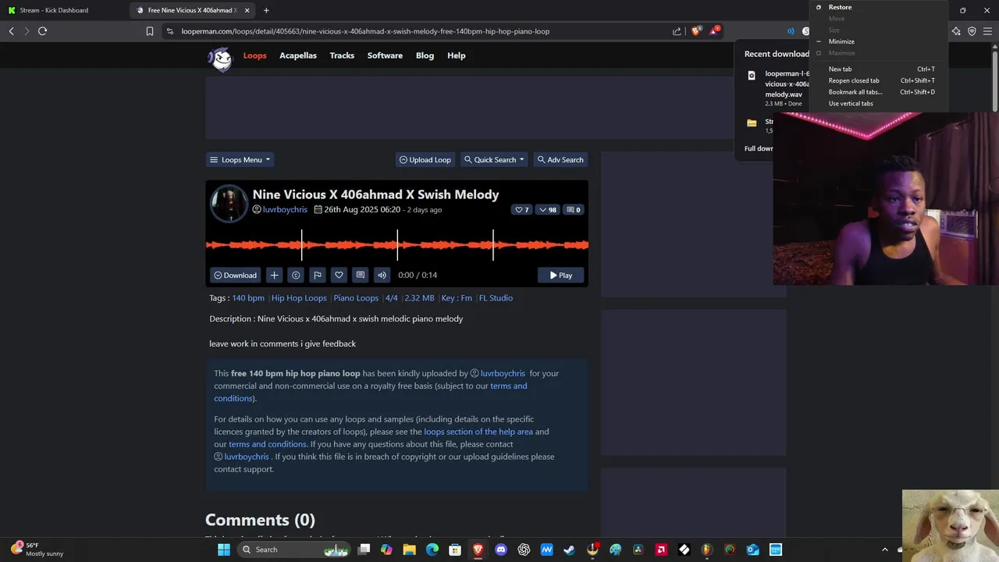999x562 pixels.
Task: Click the Download button
Action: [235, 275]
